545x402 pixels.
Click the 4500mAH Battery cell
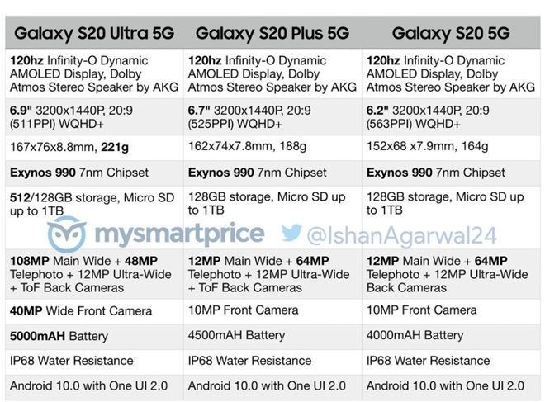point(272,336)
